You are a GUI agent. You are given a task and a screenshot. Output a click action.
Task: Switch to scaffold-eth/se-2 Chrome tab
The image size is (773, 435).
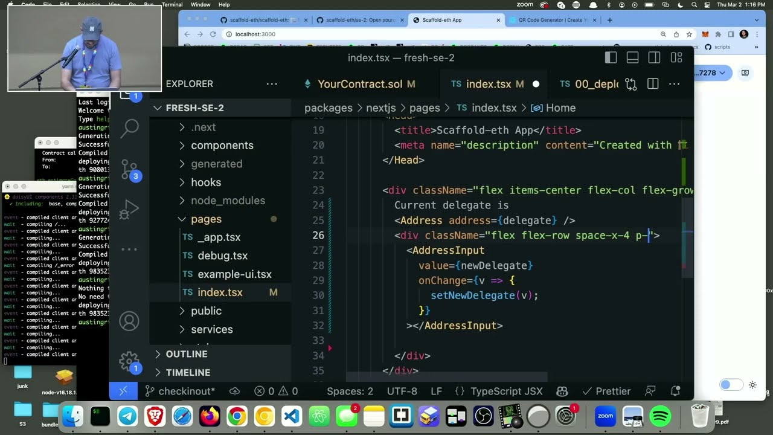coord(361,20)
